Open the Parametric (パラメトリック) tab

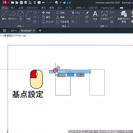click(32, 8)
